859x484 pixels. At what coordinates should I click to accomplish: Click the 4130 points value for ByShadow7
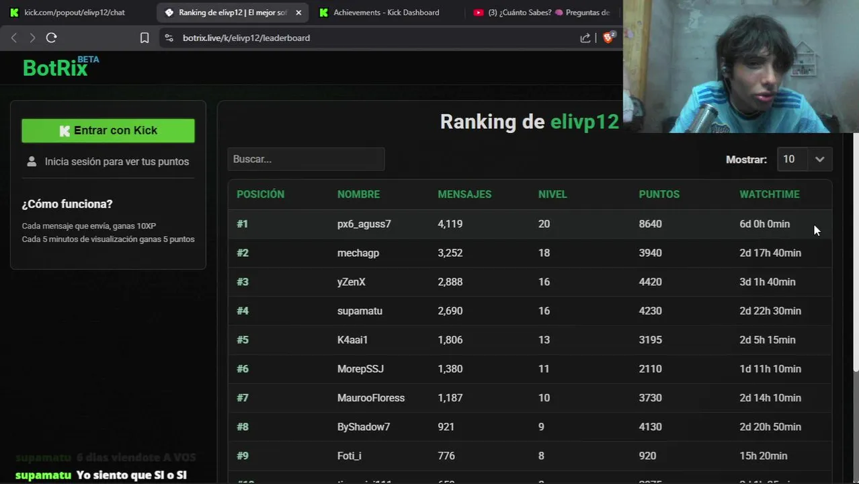click(650, 427)
